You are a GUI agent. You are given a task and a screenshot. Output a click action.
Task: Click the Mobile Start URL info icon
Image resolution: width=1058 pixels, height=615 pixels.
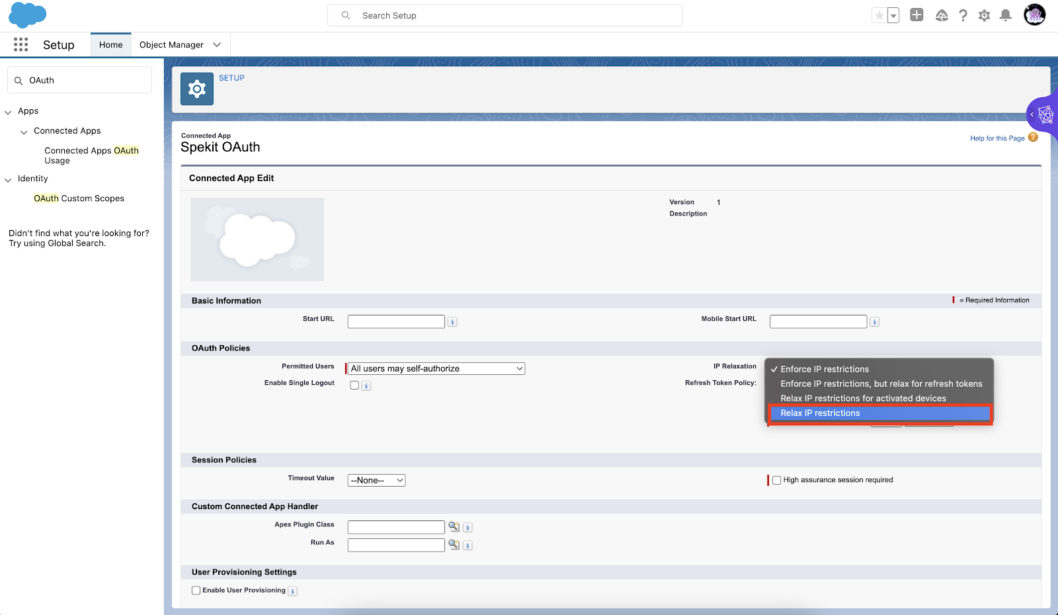click(x=874, y=322)
